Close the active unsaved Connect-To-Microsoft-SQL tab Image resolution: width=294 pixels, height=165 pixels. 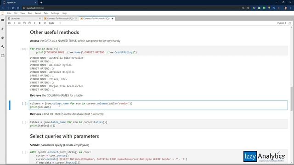112,18
